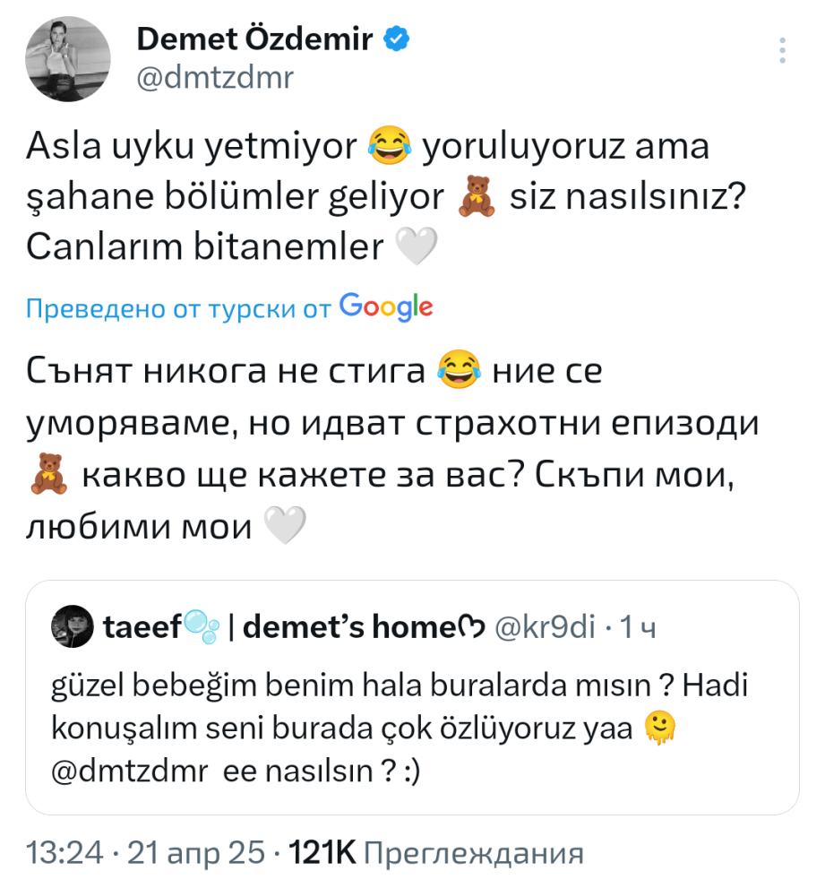Click the "Преведено от турски от" translation label
Viewport: 825px width, 888px height.
[x=179, y=308]
